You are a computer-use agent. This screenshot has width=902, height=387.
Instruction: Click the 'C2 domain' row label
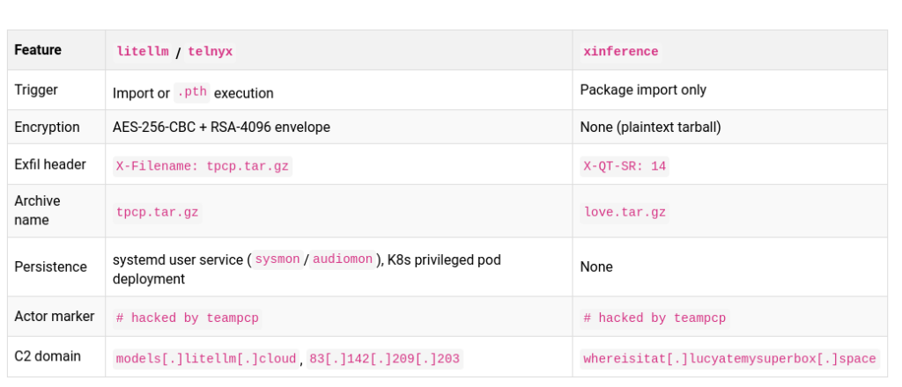point(48,356)
